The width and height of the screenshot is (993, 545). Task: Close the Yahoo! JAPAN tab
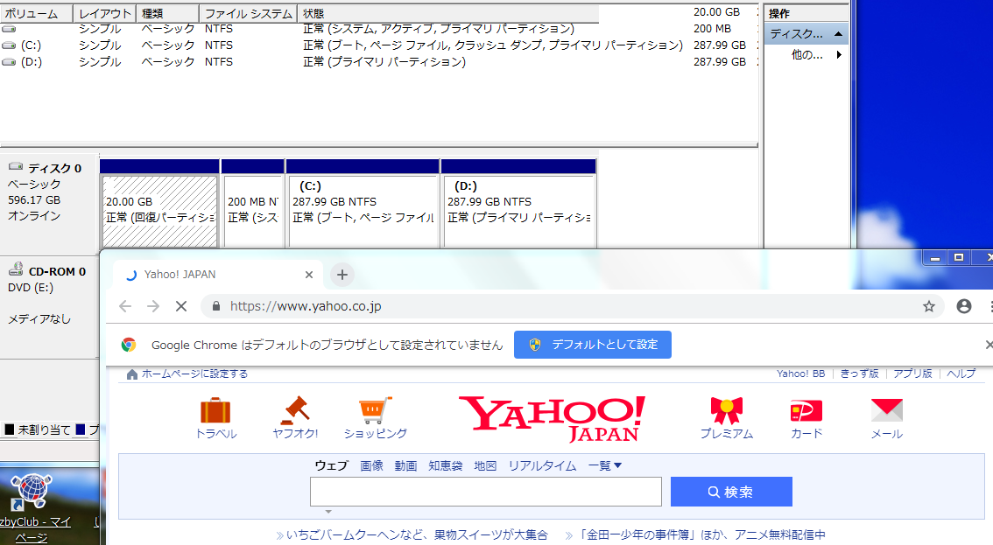point(309,275)
